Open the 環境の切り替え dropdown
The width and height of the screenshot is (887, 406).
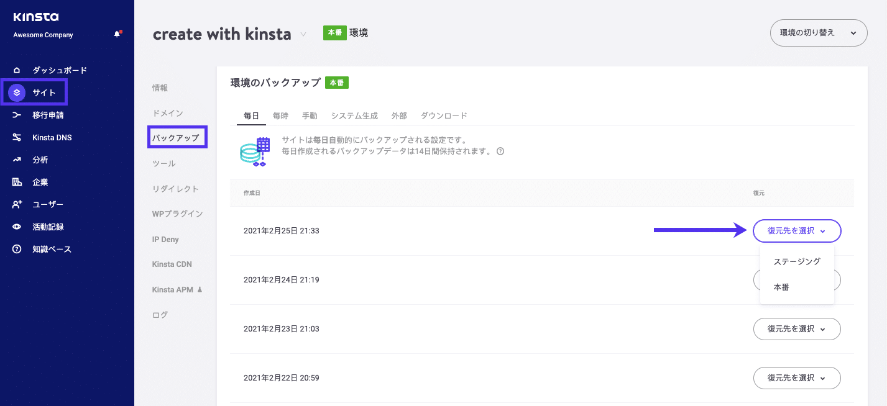tap(818, 32)
